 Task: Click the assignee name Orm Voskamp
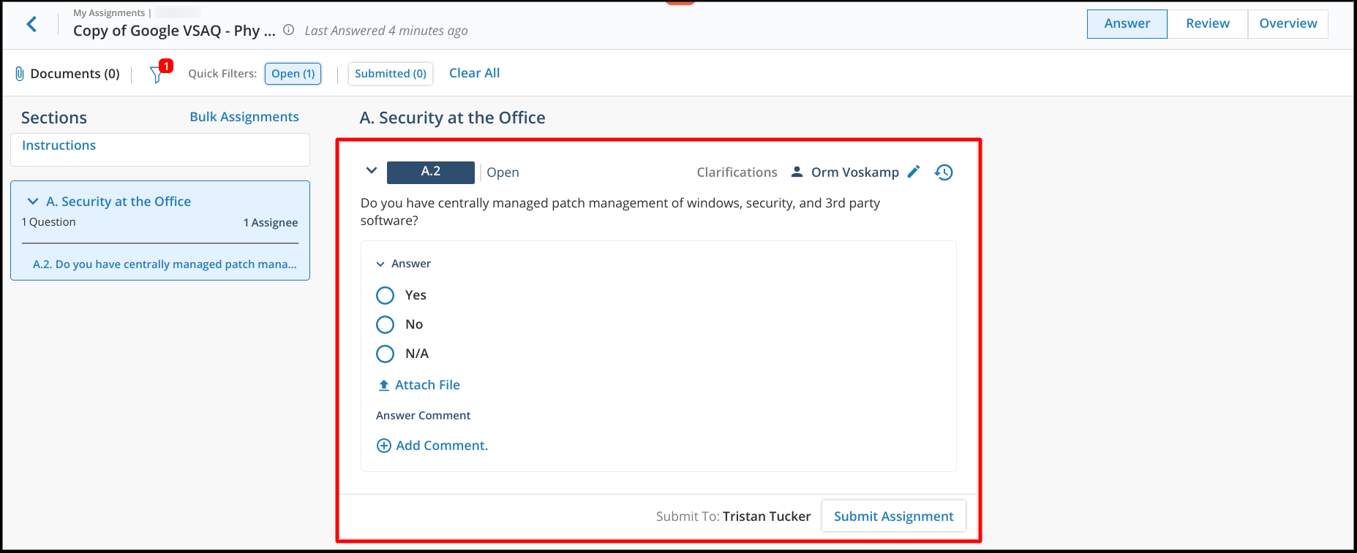coord(855,172)
